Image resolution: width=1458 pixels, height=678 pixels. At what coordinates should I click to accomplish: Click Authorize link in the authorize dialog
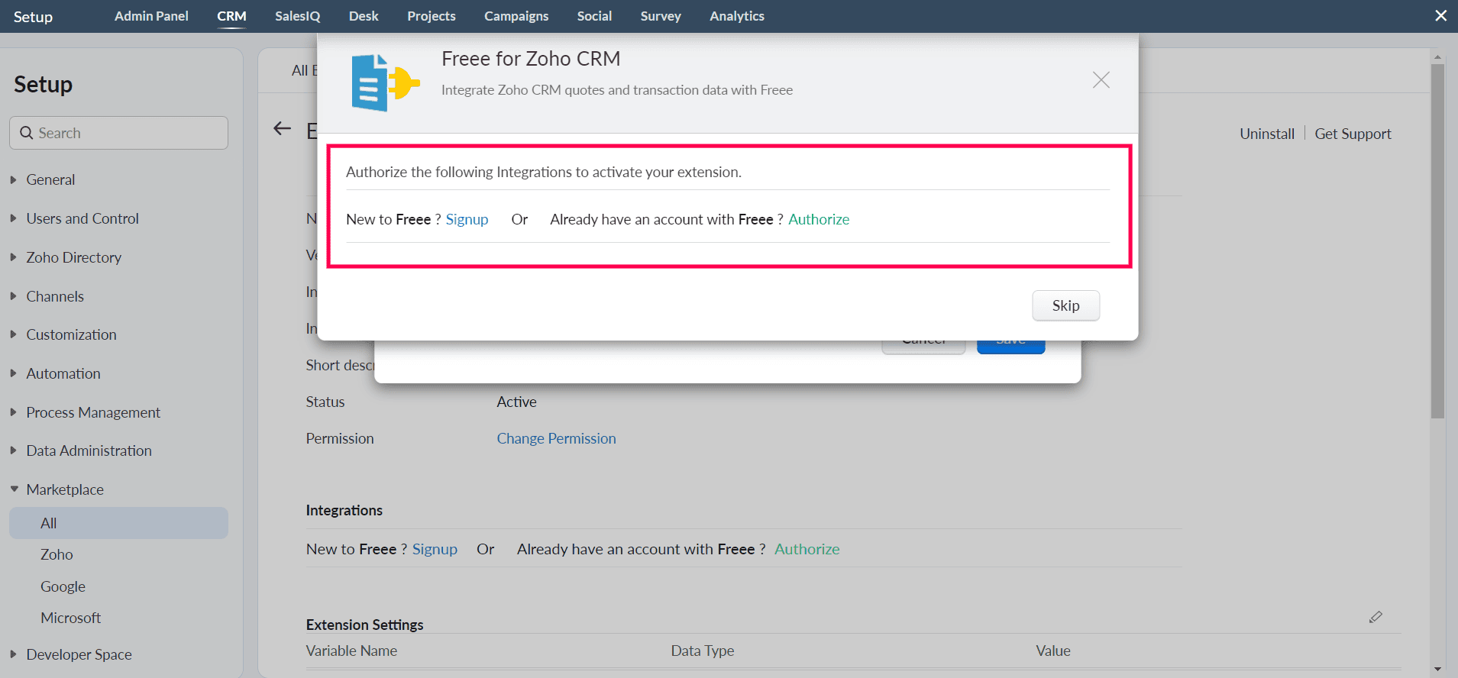coord(819,219)
